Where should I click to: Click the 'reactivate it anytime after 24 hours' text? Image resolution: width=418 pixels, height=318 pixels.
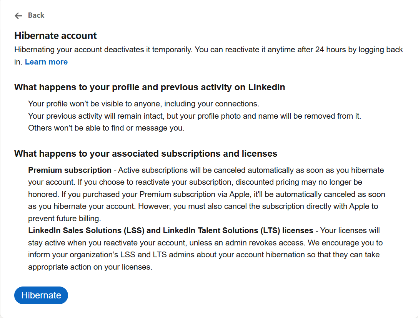click(x=285, y=50)
